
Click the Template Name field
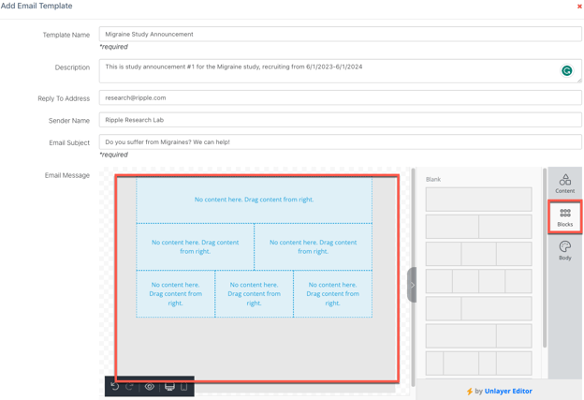340,34
